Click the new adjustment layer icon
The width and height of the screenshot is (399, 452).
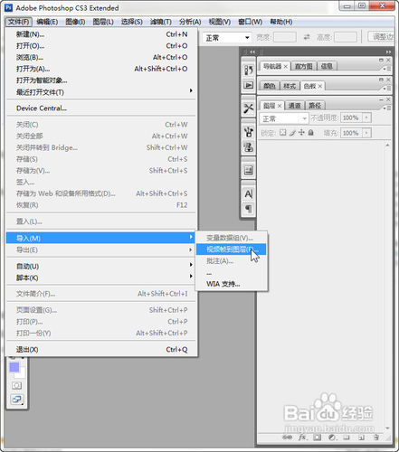[332, 438]
